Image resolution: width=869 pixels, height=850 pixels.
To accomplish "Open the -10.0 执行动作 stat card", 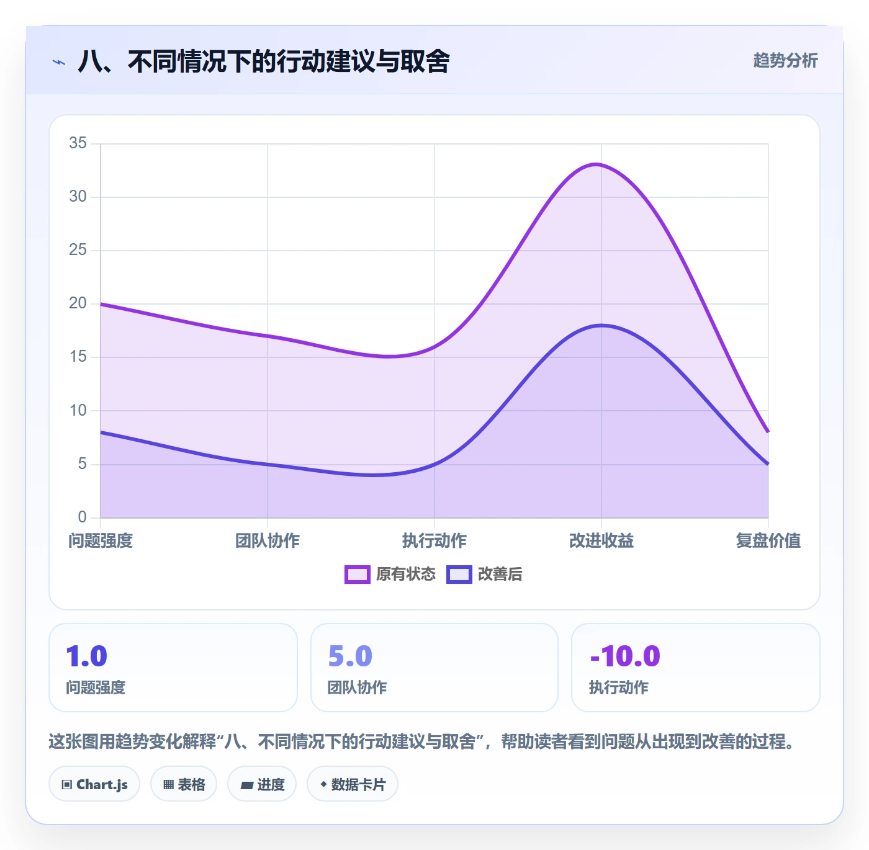I will click(696, 668).
